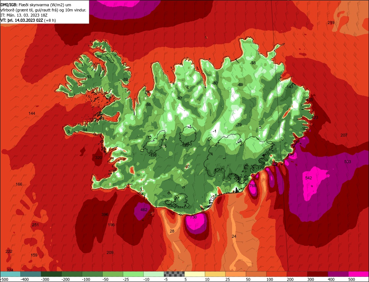Click the '-79' value in eastern highlands
Viewport: 369px width, 282px height.
click(239, 125)
